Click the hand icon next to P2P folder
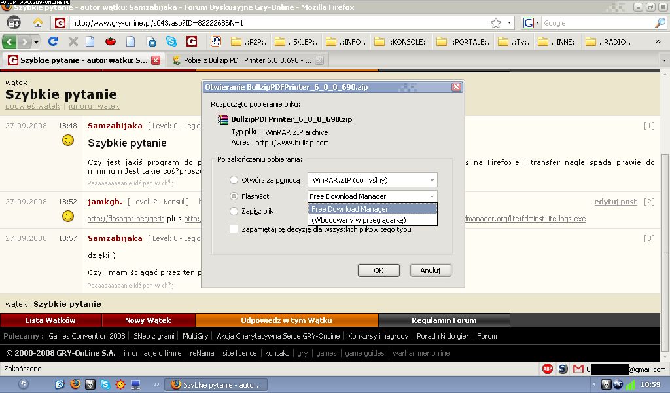Screen dimensions: 670x393 coord(216,41)
